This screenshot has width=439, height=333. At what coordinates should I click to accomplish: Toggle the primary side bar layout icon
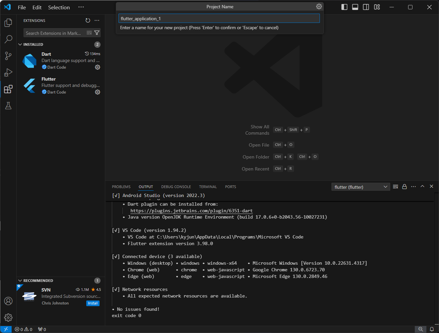[344, 7]
